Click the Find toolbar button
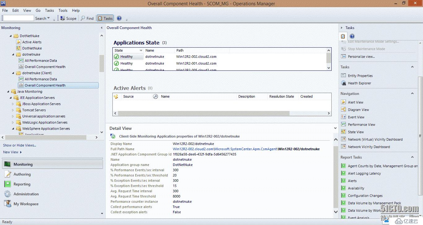Viewport: 423px width, 225px height. pyautogui.click(x=87, y=18)
